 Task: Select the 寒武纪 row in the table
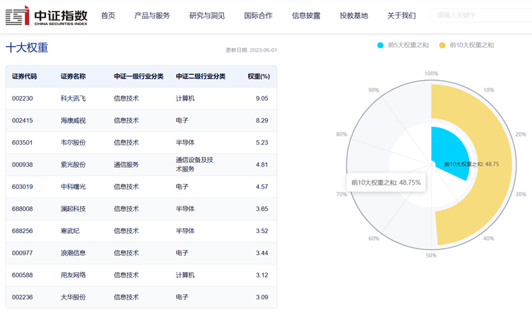point(71,231)
